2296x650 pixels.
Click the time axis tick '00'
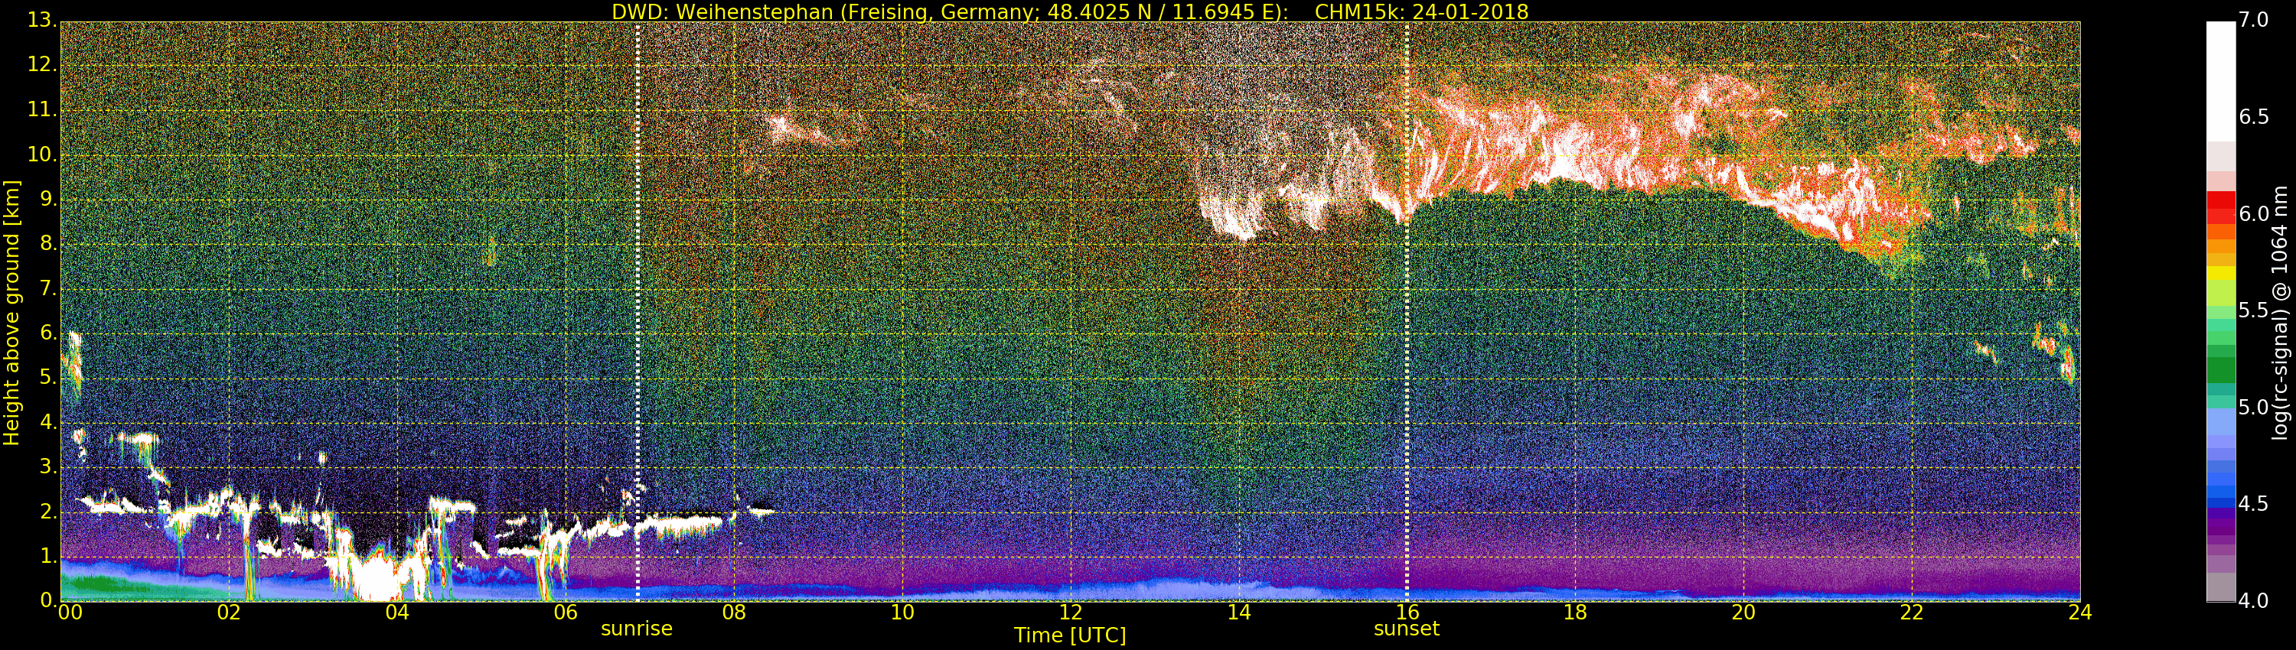pos(70,613)
